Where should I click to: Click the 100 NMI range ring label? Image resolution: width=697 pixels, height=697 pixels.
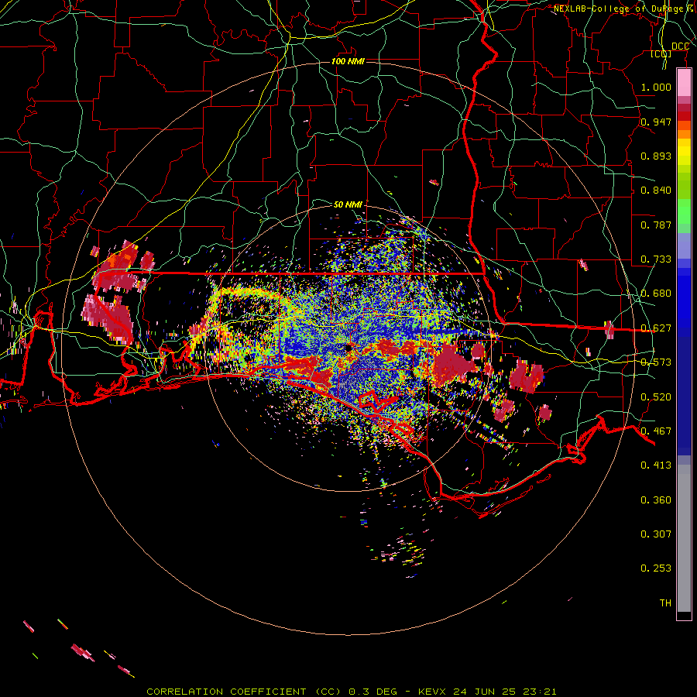tap(348, 61)
